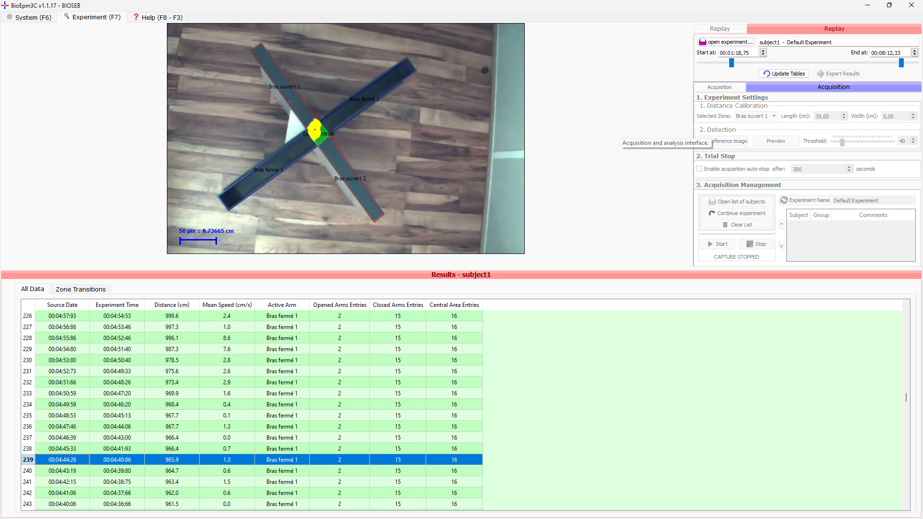Click the Clear List trash icon
Image resolution: width=923 pixels, height=519 pixels.
click(x=725, y=225)
